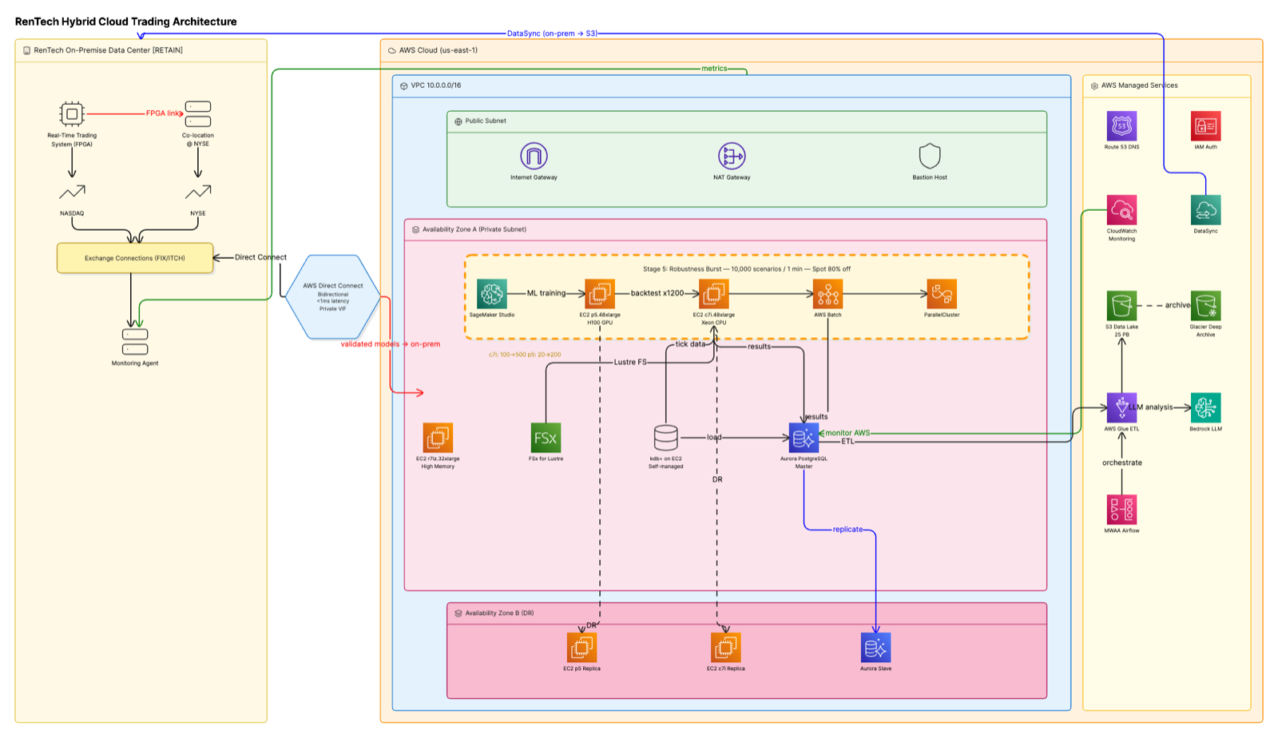Select the Internet Gateway icon
This screenshot has width=1278, height=746.
click(534, 156)
